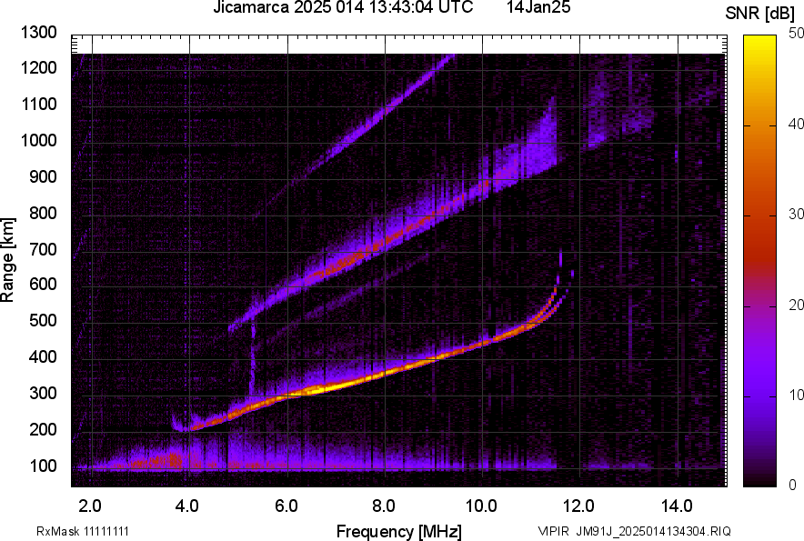This screenshot has width=804, height=541.
Task: Click the range tick label '500'
Action: [43, 320]
